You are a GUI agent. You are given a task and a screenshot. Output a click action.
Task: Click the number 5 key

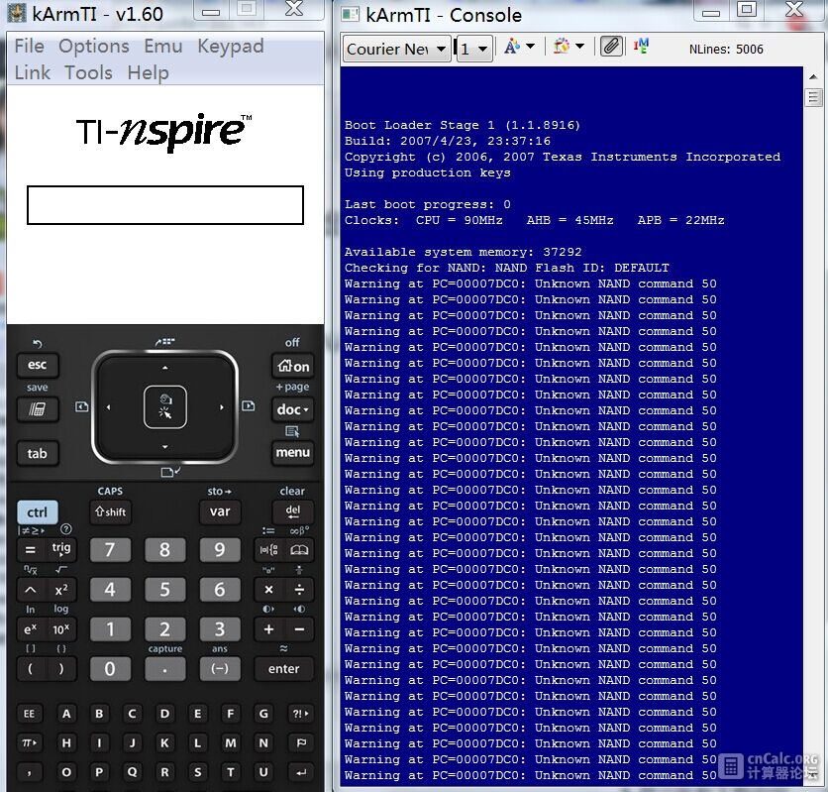(x=165, y=590)
